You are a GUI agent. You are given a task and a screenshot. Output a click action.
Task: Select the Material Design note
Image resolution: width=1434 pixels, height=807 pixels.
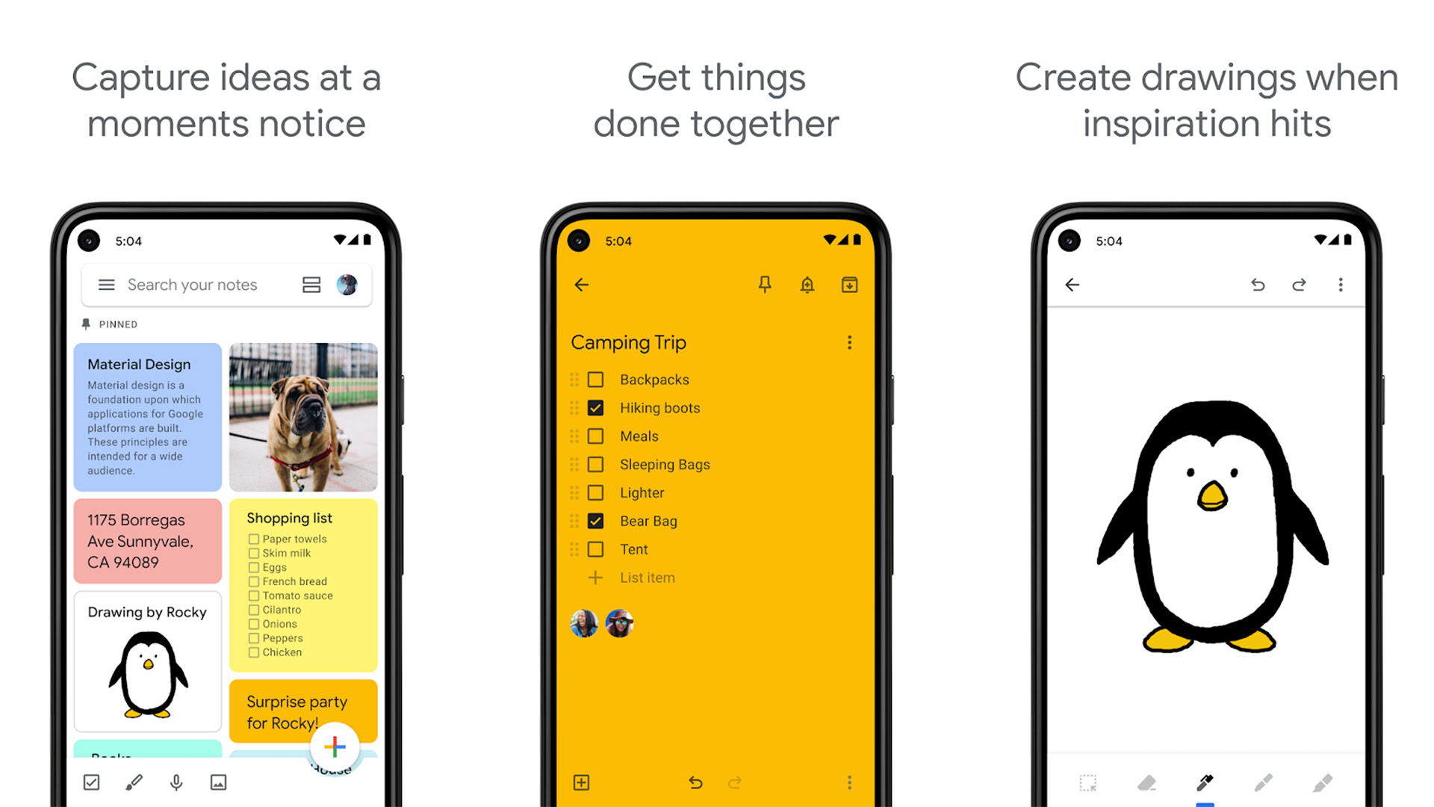click(x=148, y=414)
